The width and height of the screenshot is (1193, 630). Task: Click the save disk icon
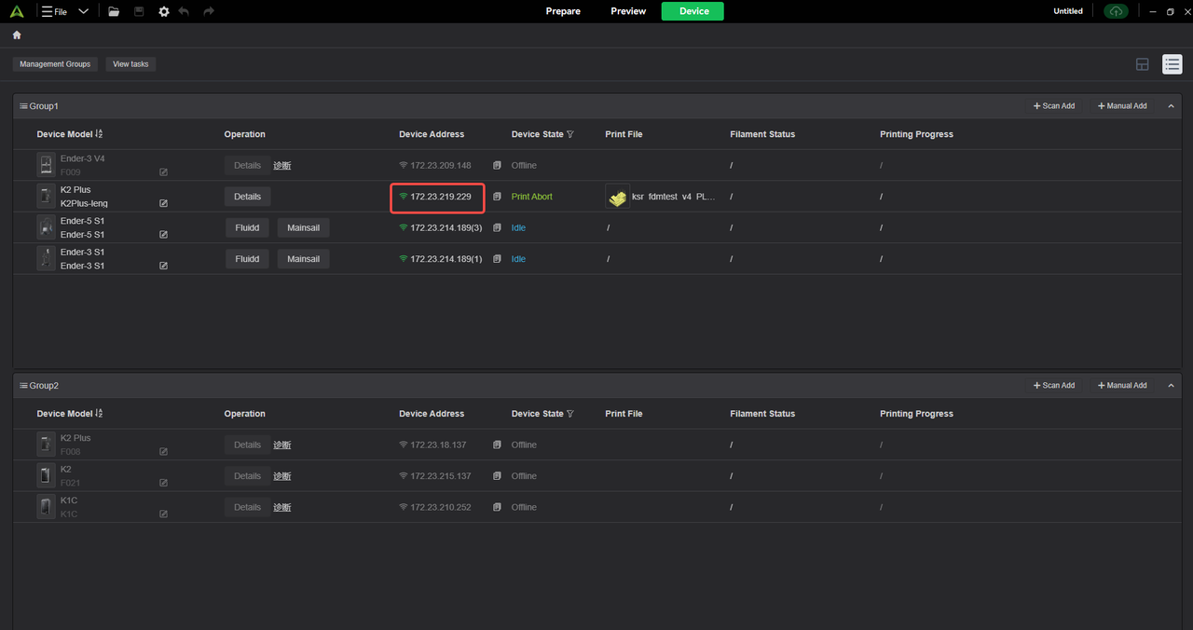pyautogui.click(x=139, y=11)
